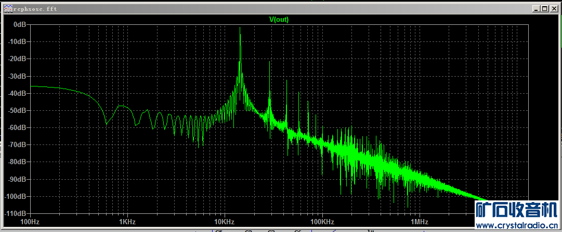Maximize the FFT plot window
The width and height of the screenshot is (562, 232).
(x=544, y=9)
